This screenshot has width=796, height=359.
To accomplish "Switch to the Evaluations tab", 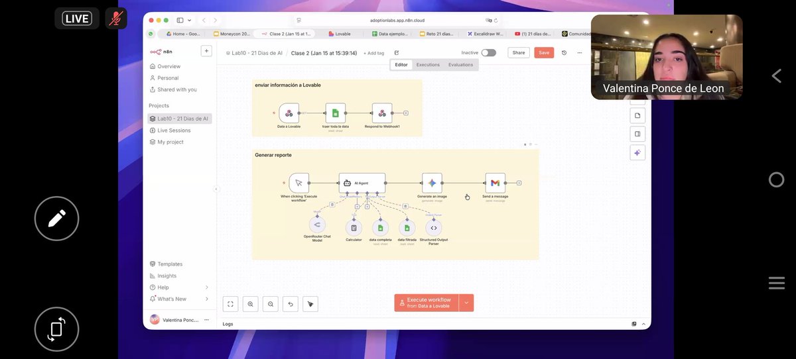I will 460,65.
